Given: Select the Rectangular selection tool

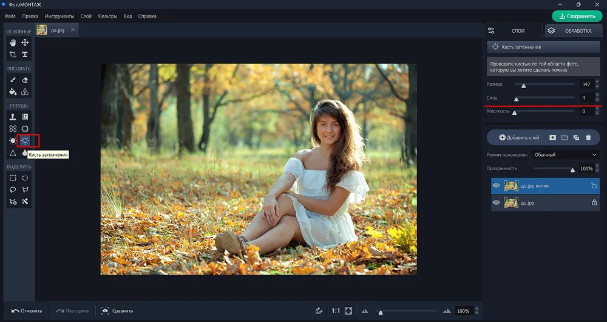Looking at the screenshot, I should [x=13, y=178].
